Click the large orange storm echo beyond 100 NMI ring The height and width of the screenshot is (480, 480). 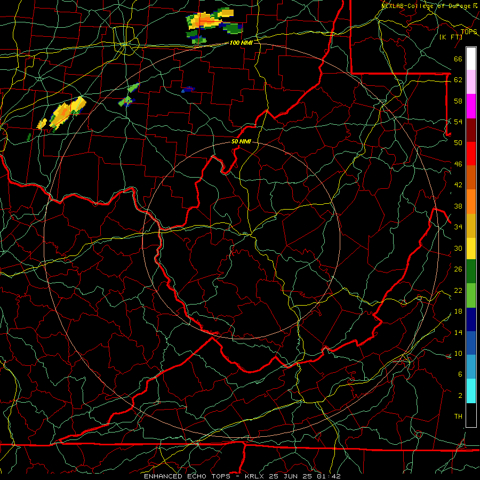click(x=205, y=21)
